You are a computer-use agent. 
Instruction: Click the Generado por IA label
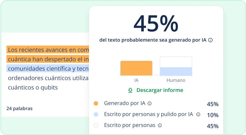pyautogui.click(x=125, y=103)
